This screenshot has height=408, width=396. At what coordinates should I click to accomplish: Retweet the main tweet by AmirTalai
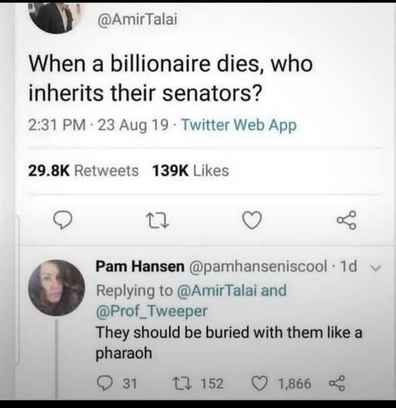pyautogui.click(x=157, y=221)
